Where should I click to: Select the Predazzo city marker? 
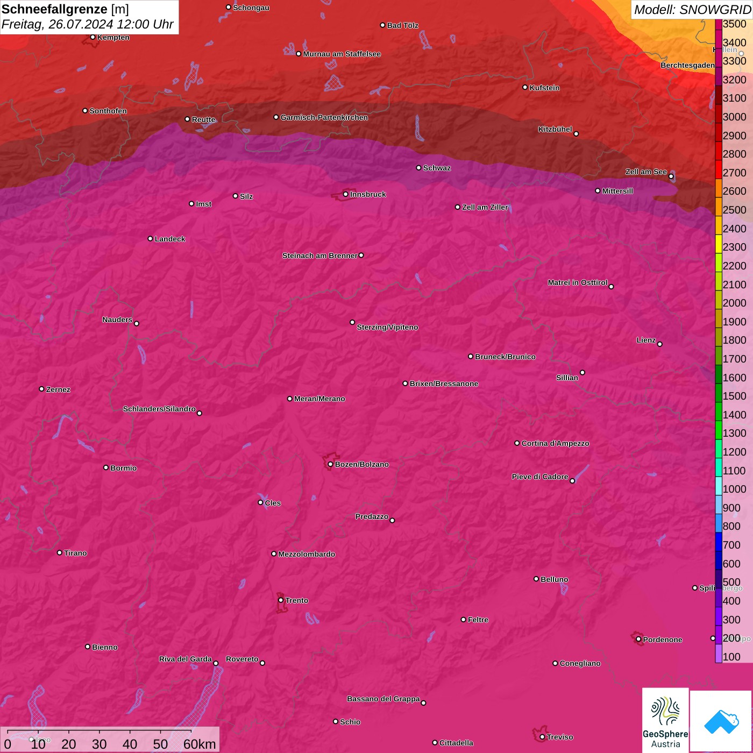[392, 520]
